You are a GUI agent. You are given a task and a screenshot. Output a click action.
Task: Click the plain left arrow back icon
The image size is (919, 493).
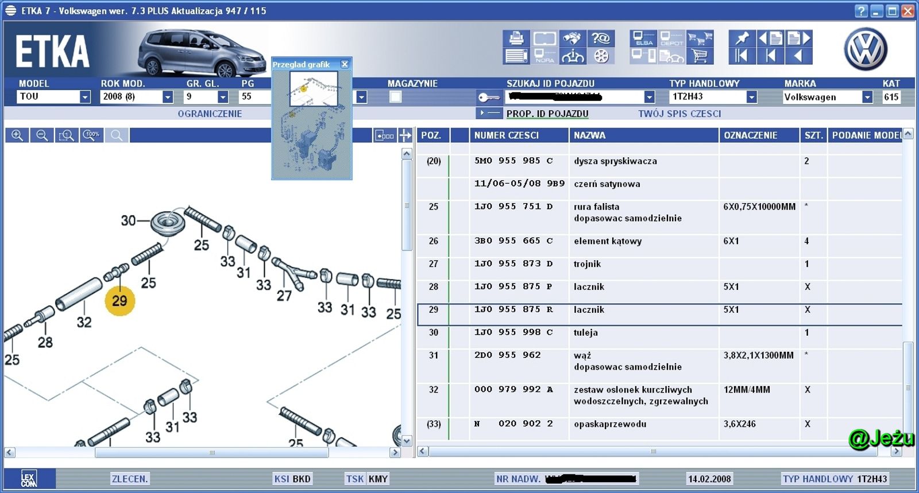coord(798,56)
